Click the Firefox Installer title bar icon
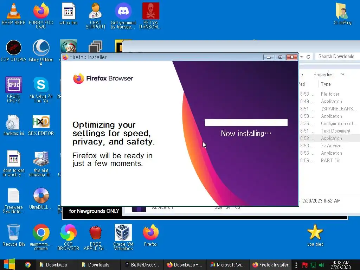The height and width of the screenshot is (270, 360). 65,57
